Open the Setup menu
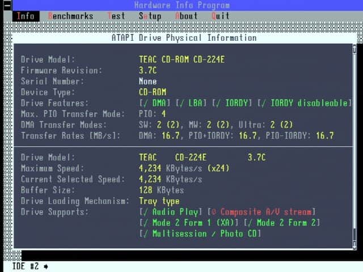Viewport: 363px width, 272px height. coord(150,16)
